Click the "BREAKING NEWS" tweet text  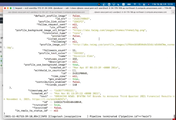(114, 96)
